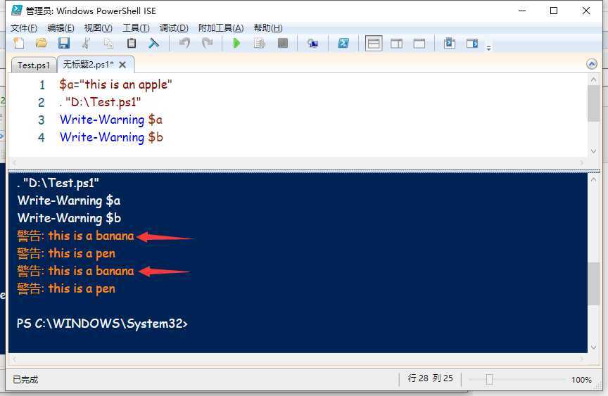Adjust zoom slider handle in status bar
Image resolution: width=608 pixels, height=396 pixels.
tap(489, 379)
